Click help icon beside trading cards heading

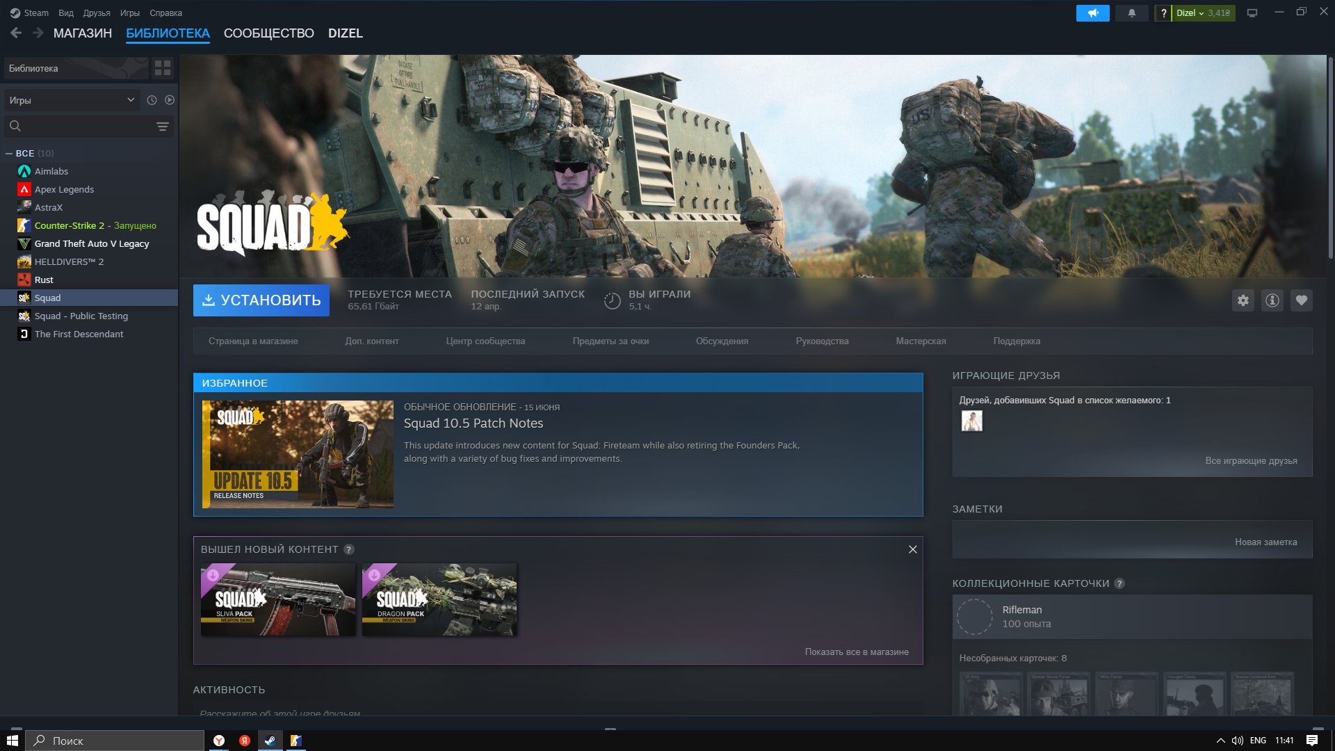(1119, 583)
